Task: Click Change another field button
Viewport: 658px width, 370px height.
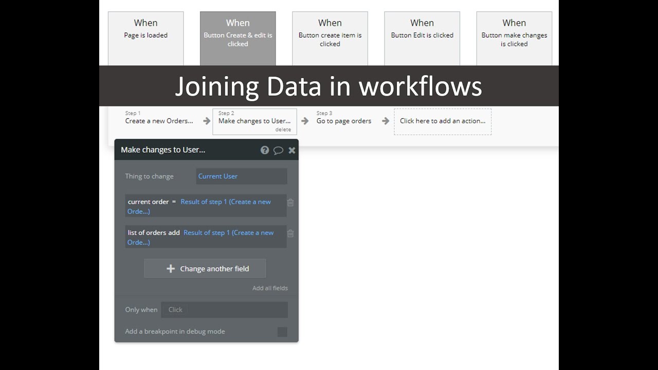Action: [205, 269]
